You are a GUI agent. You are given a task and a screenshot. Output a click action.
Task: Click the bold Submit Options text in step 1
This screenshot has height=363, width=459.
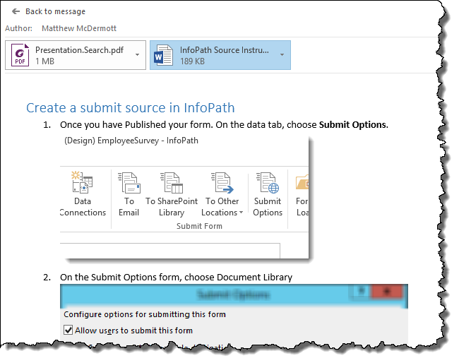click(x=353, y=125)
